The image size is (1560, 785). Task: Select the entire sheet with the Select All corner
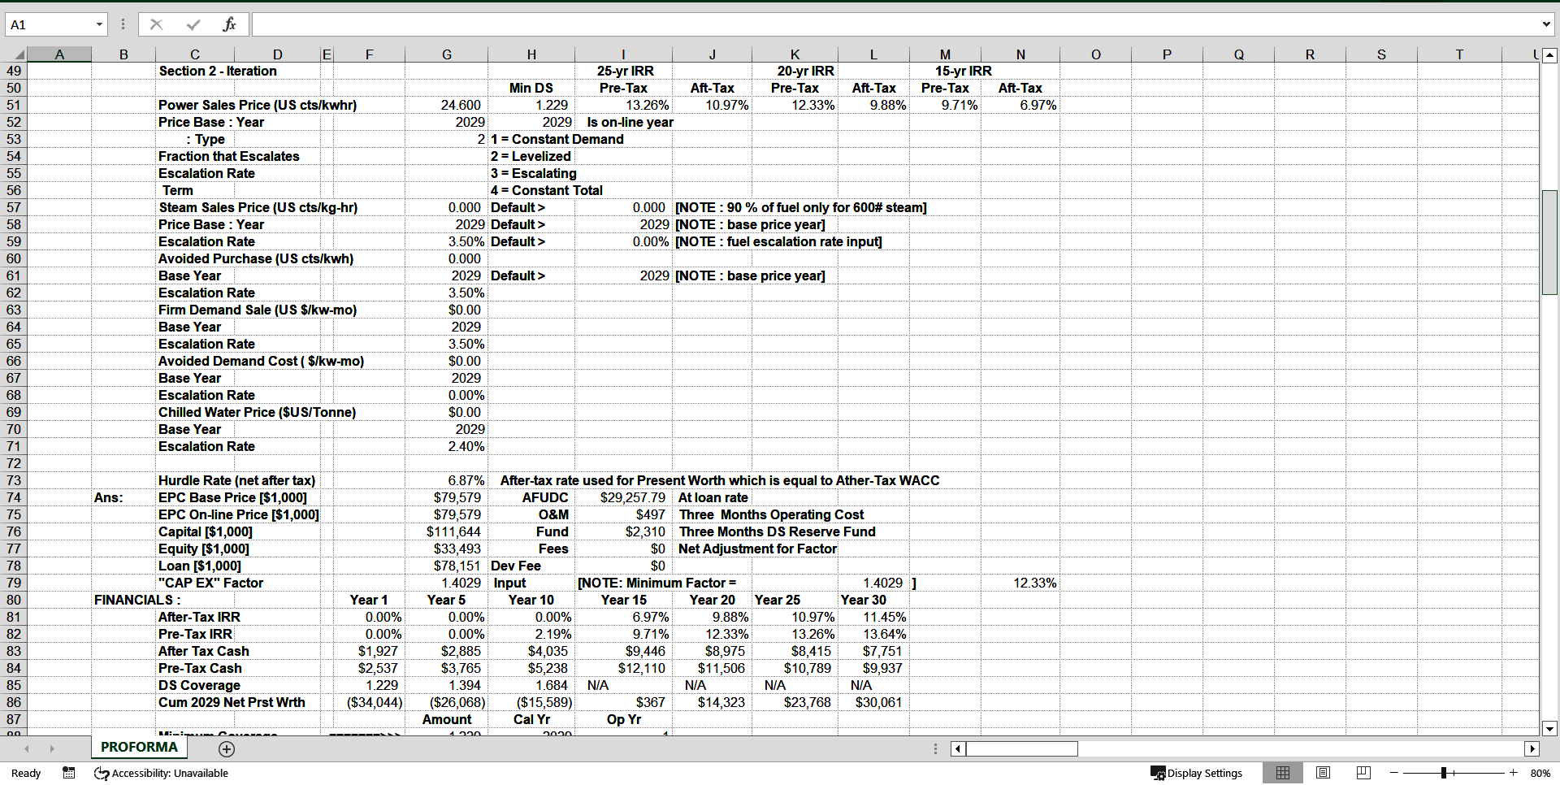tap(19, 54)
